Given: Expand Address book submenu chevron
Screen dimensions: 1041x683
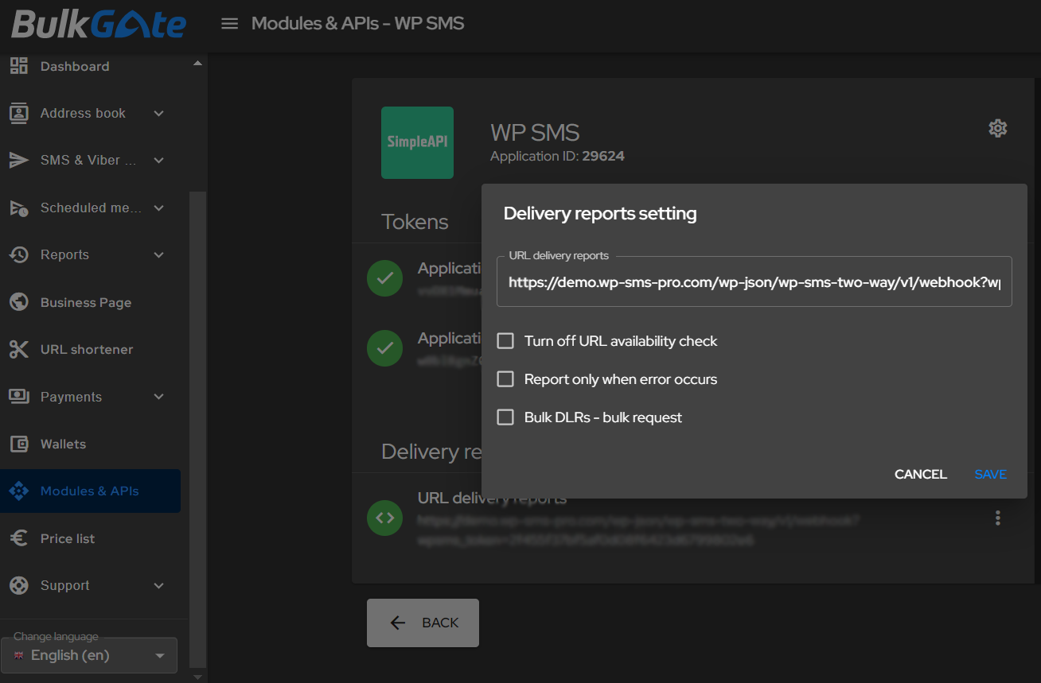Looking at the screenshot, I should coord(158,114).
